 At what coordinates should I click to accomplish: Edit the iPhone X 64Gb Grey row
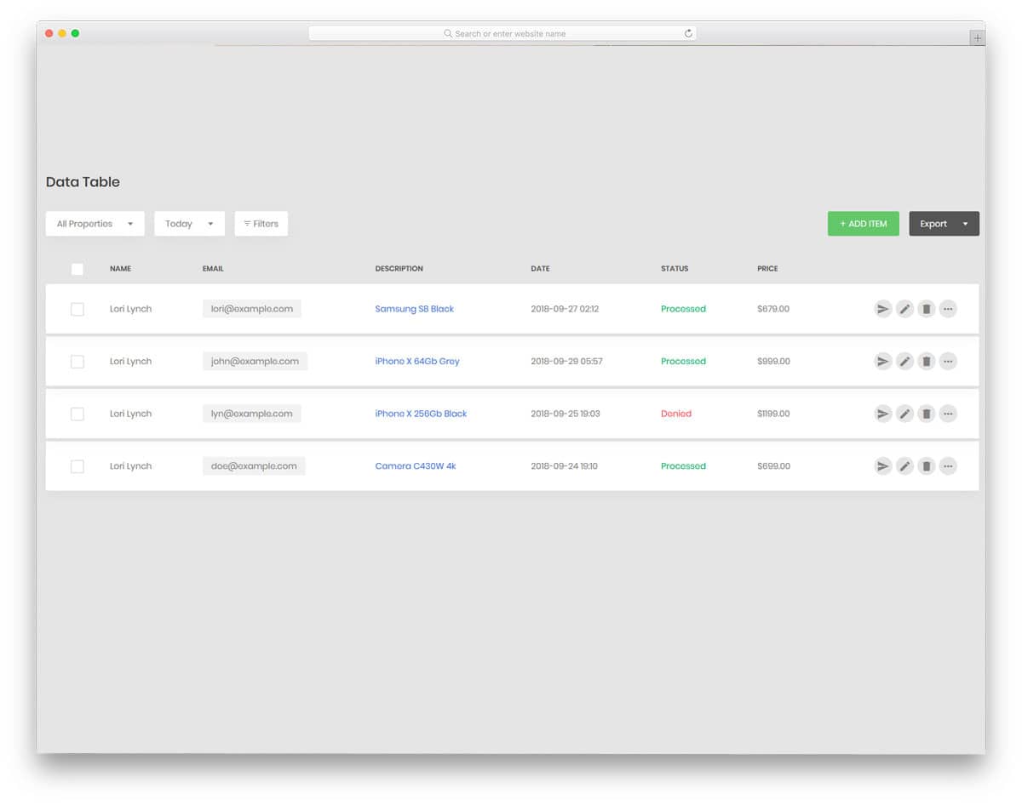pos(904,362)
